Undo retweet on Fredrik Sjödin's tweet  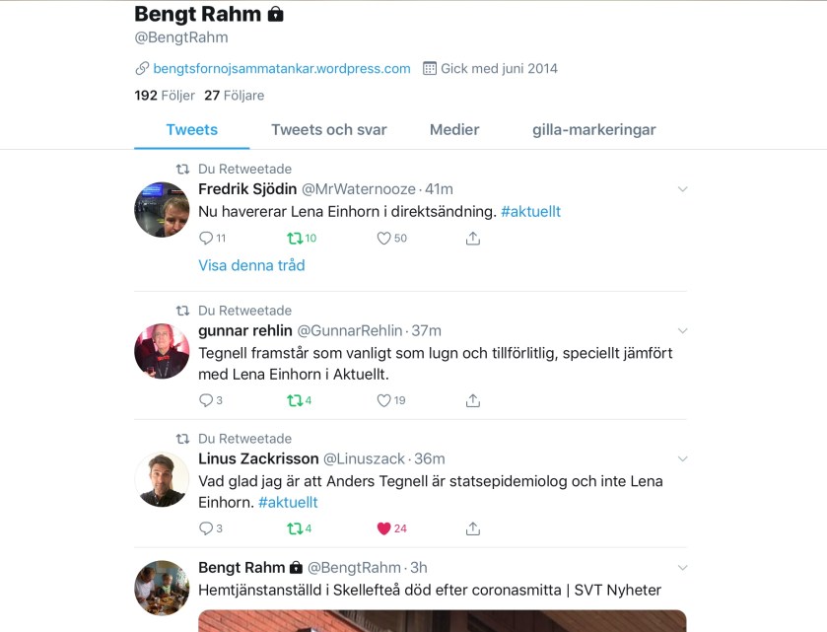point(294,238)
